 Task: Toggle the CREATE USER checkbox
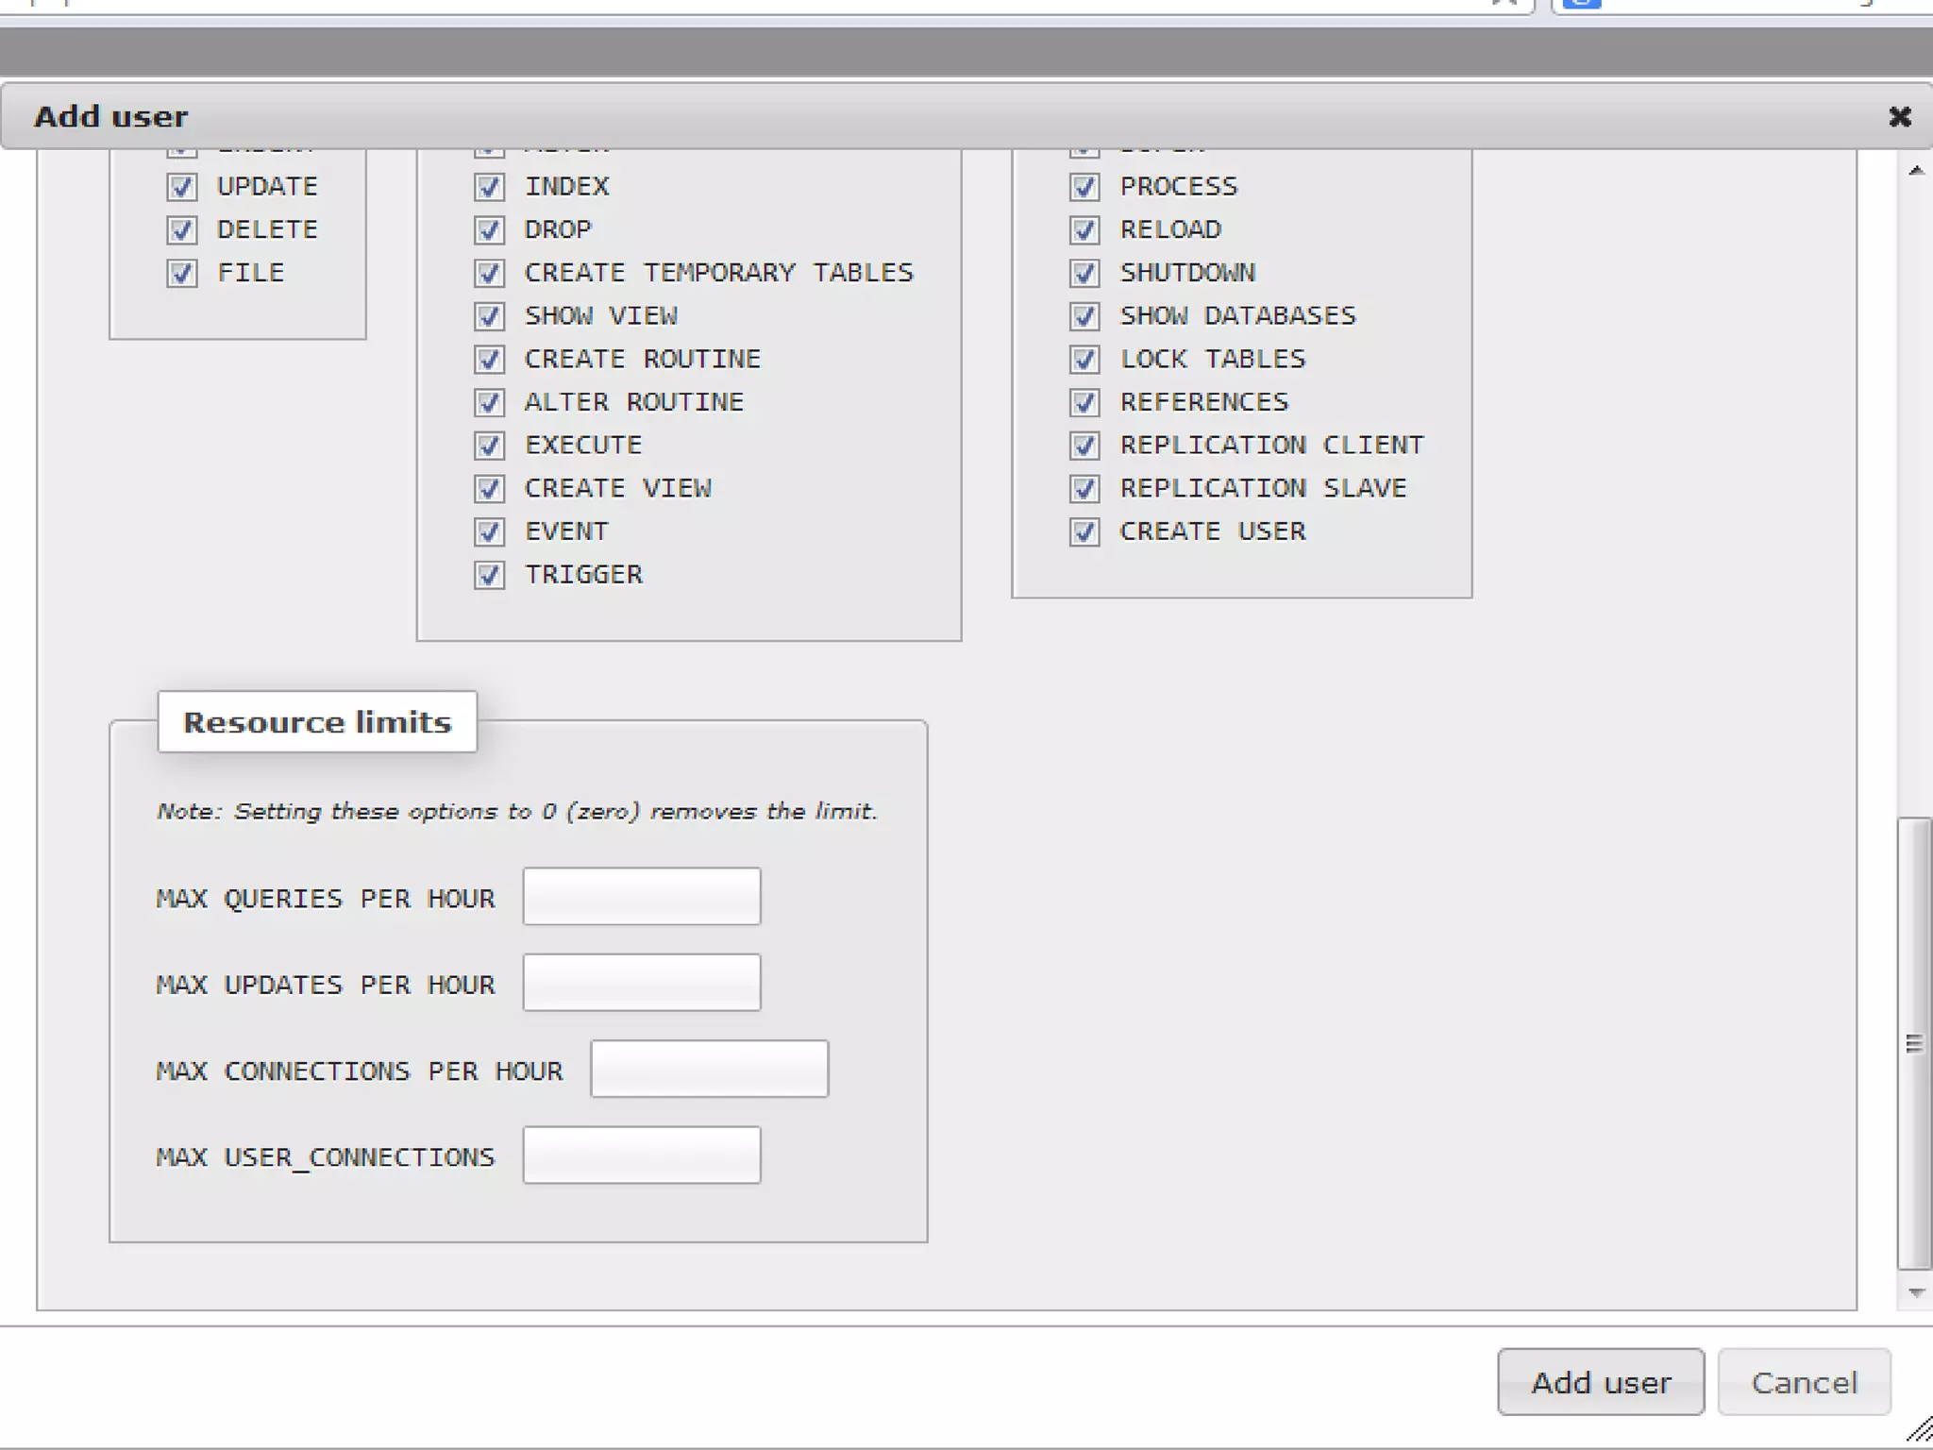click(1084, 532)
